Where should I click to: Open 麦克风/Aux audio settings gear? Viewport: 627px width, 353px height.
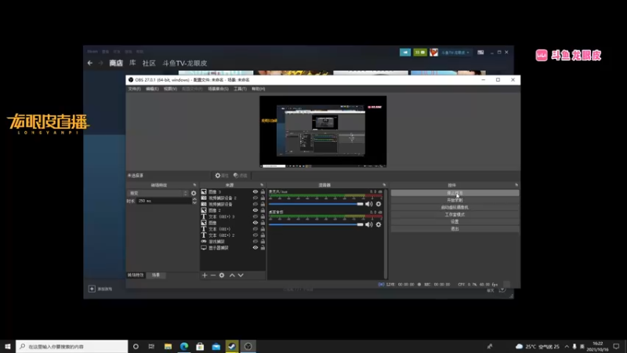pyautogui.click(x=379, y=204)
